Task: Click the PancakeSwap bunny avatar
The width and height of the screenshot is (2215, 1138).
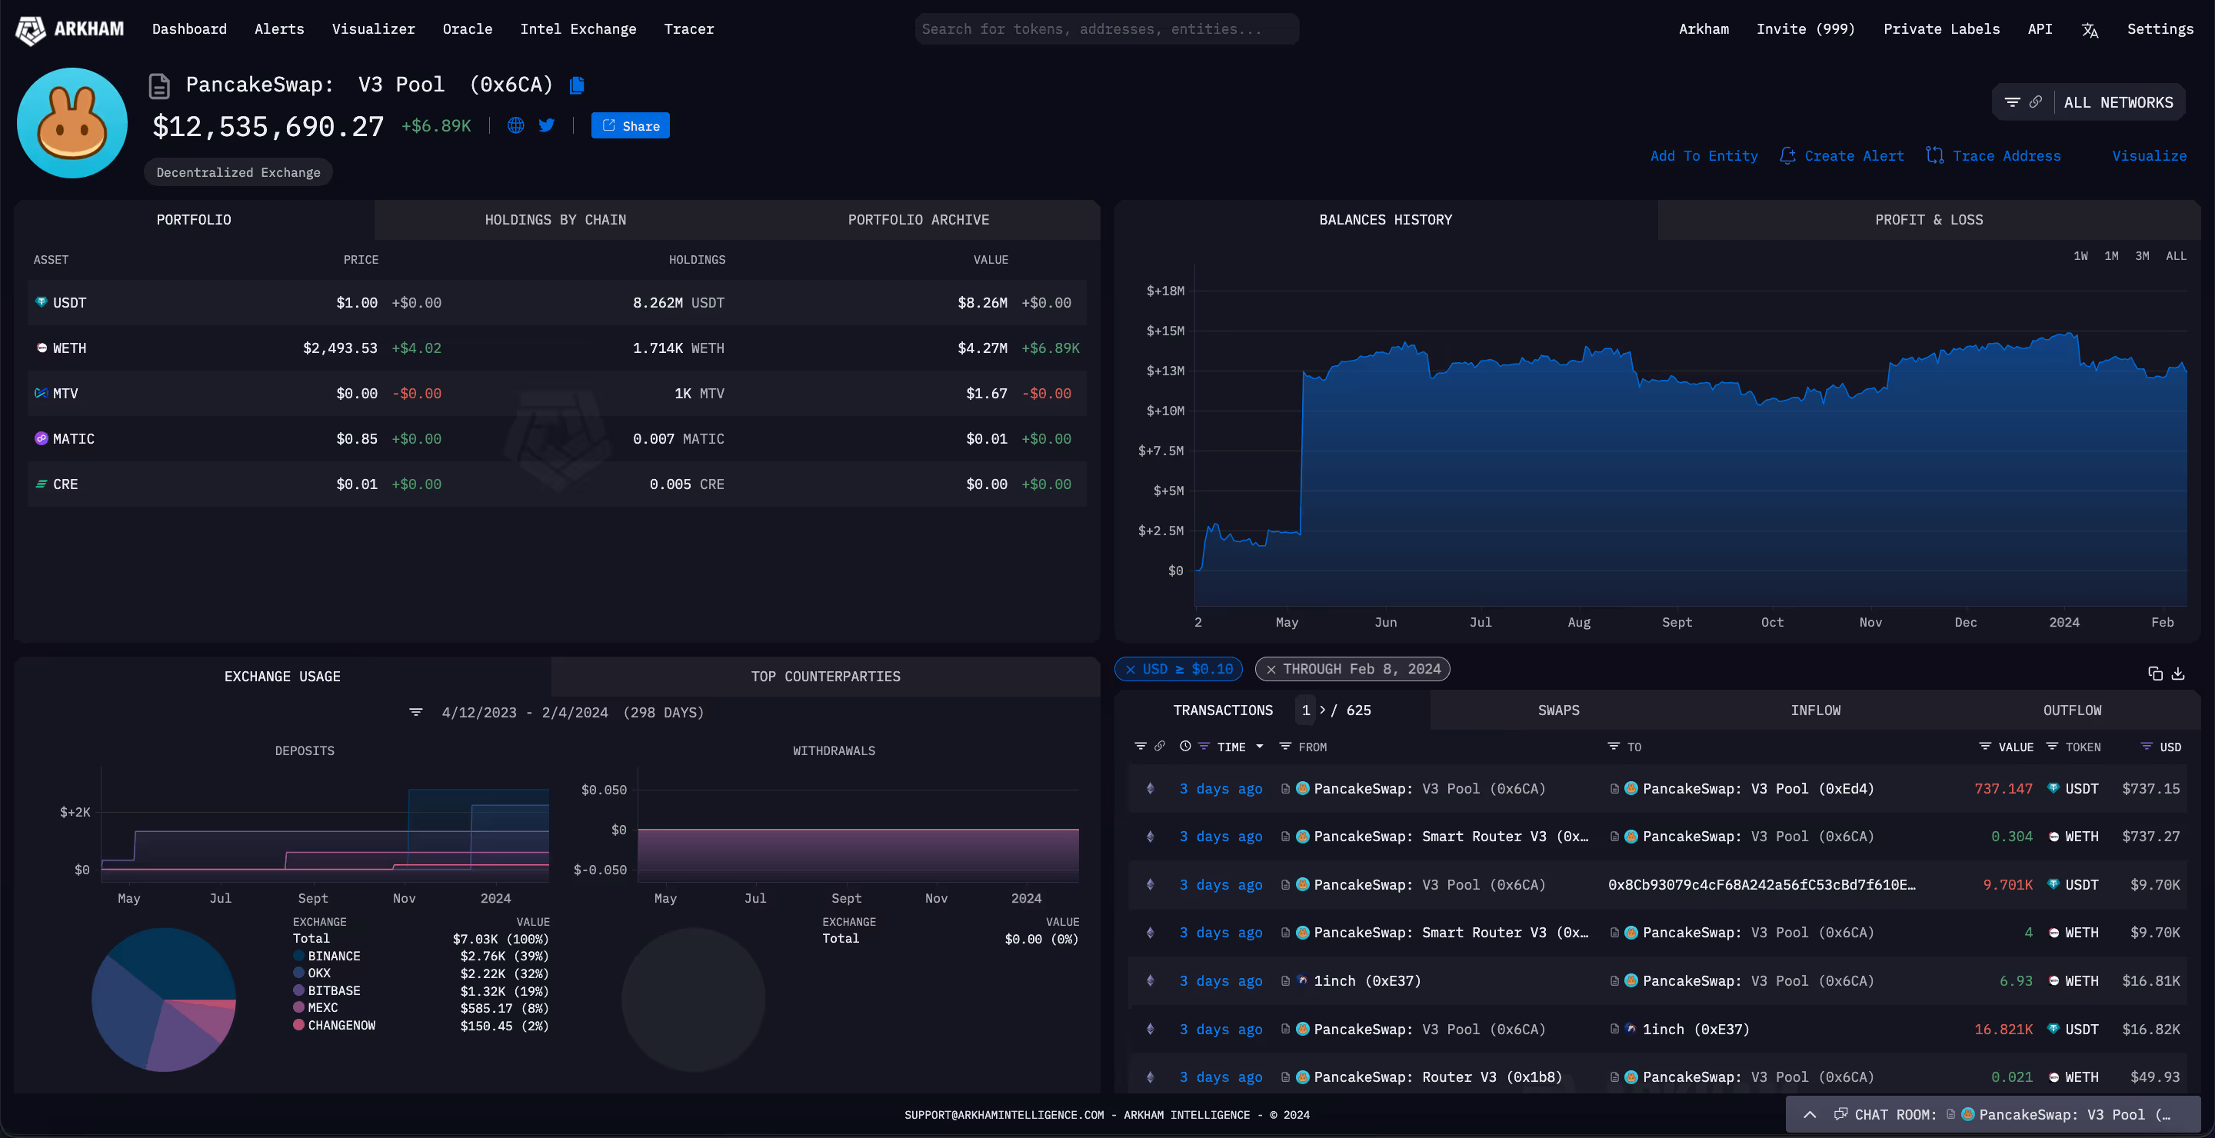Action: click(x=72, y=123)
